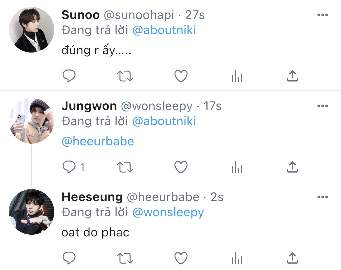Screen dimensions: 341x270
Task: Share Jungwon's tweet
Action: pyautogui.click(x=292, y=167)
